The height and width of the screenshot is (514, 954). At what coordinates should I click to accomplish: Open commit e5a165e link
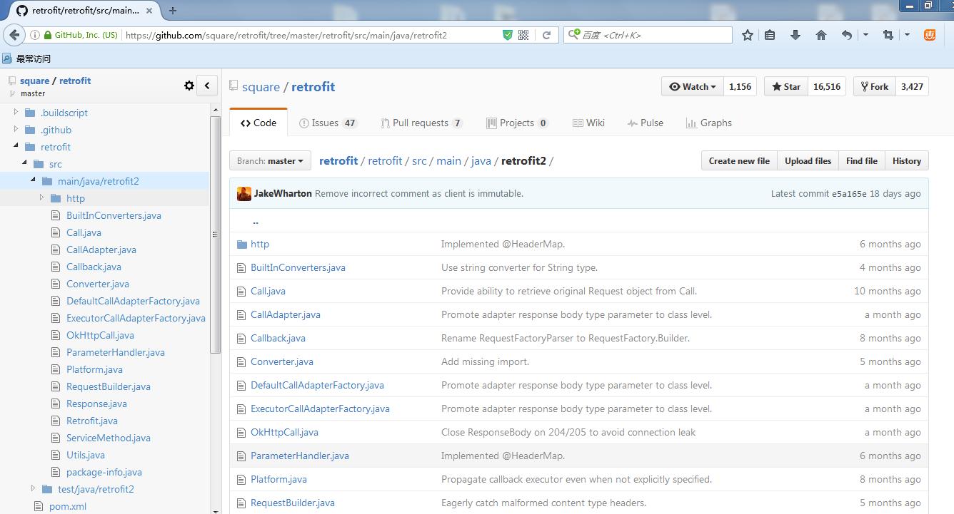point(849,194)
